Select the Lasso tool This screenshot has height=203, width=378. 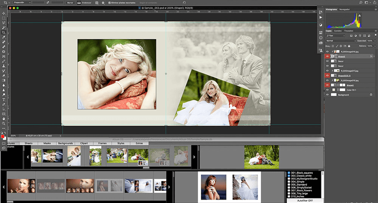[4, 23]
